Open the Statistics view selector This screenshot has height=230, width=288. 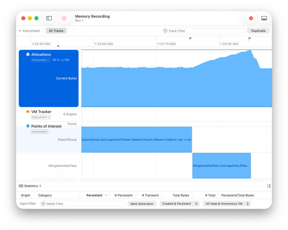click(x=30, y=186)
